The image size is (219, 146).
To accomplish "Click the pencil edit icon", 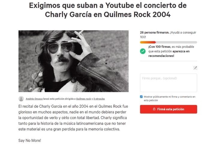I will (x=195, y=68).
